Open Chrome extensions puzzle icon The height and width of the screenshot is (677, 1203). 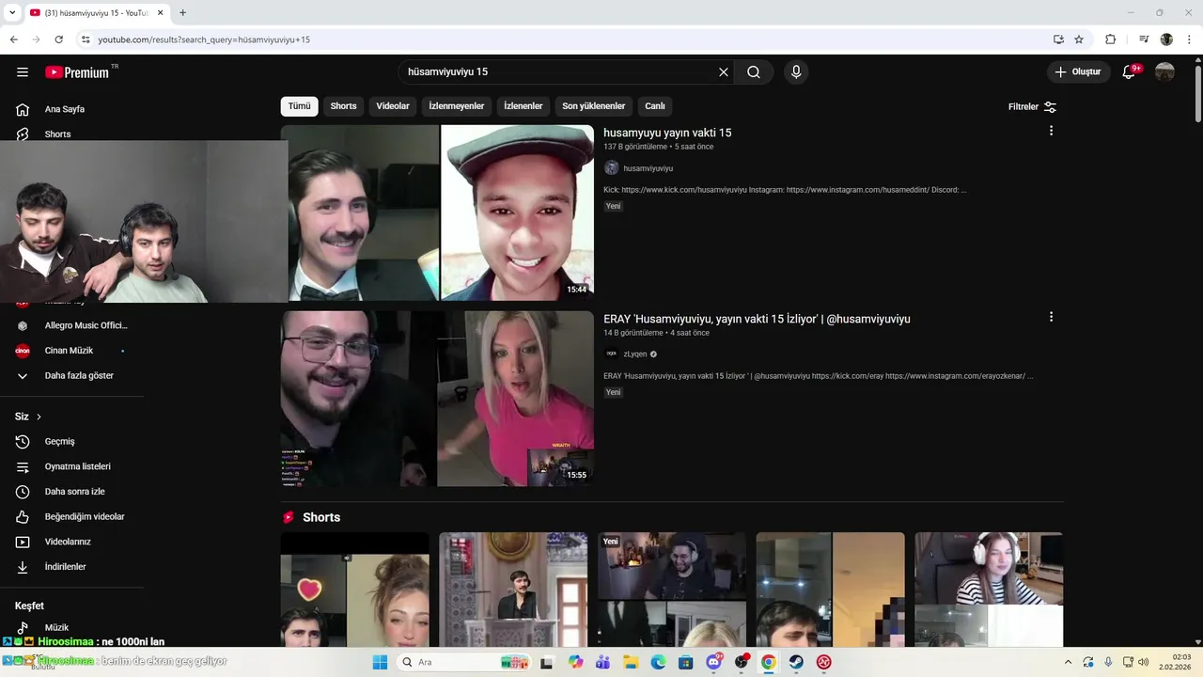[x=1110, y=39]
